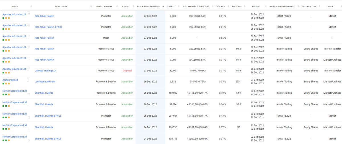Click Equity Shares cell in Alufluoride row

tap(311, 82)
